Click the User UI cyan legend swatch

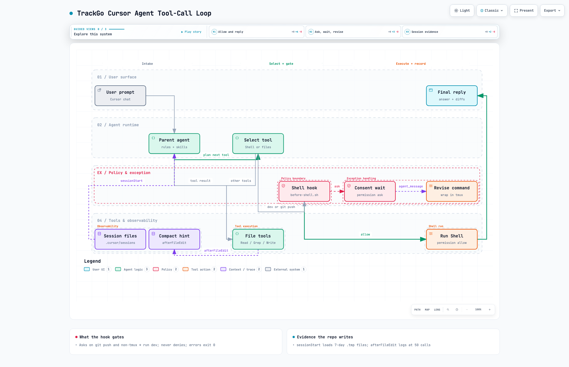(x=87, y=269)
